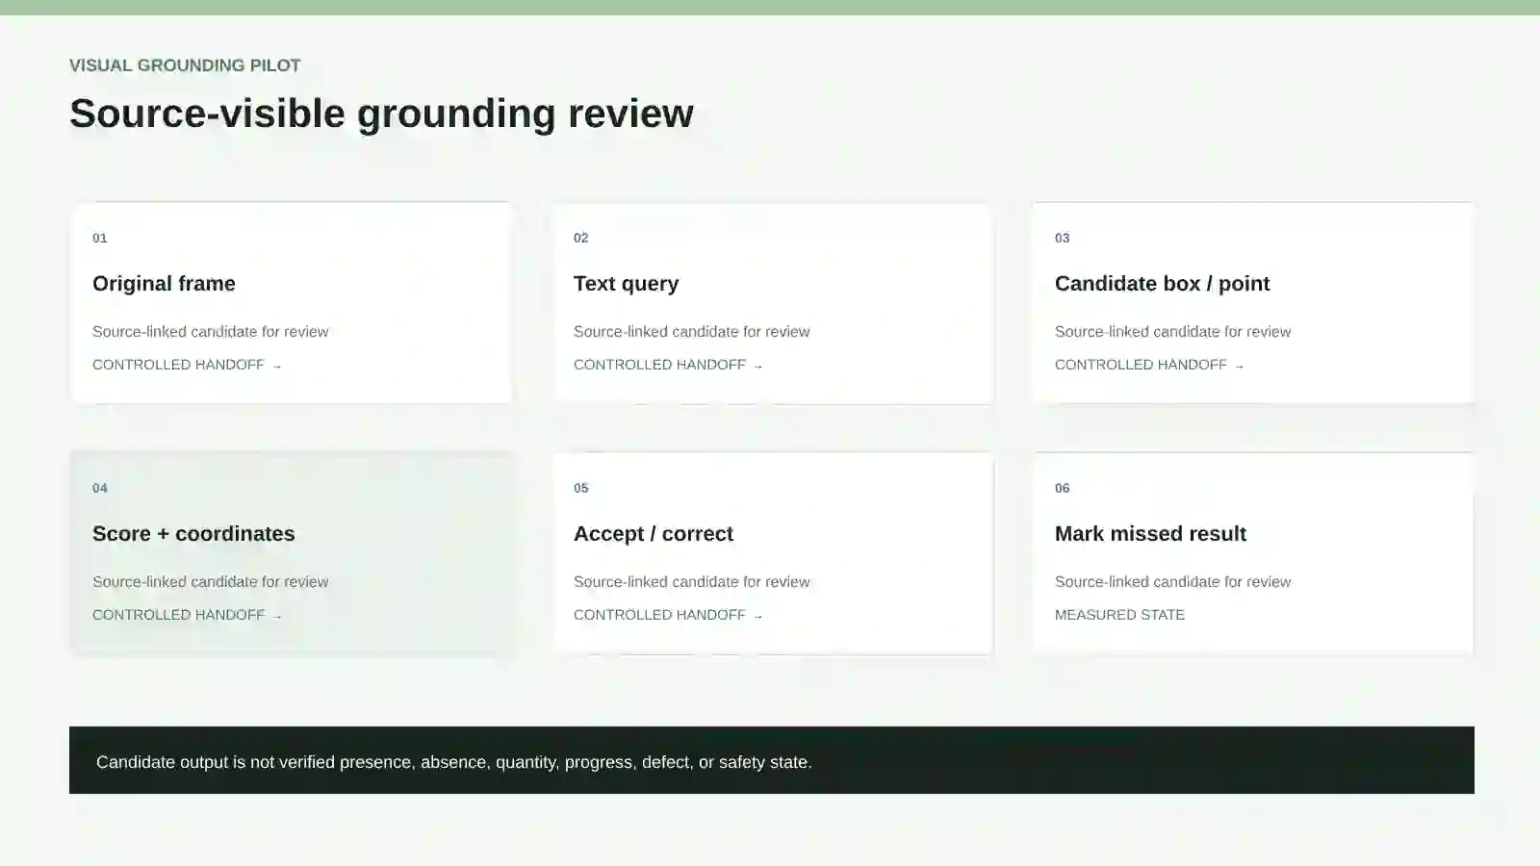Viewport: 1540px width, 866px height.
Task: Click the step number 02
Action: tap(581, 238)
